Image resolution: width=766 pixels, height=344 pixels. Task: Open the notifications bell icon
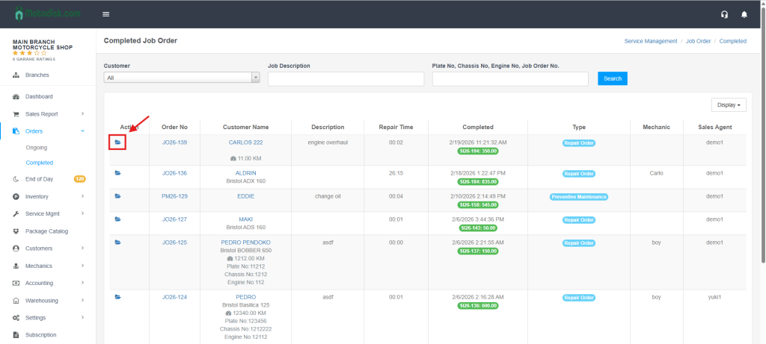744,14
